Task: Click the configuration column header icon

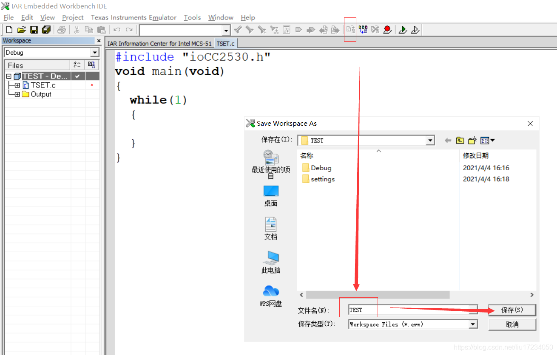Action: (x=91, y=65)
